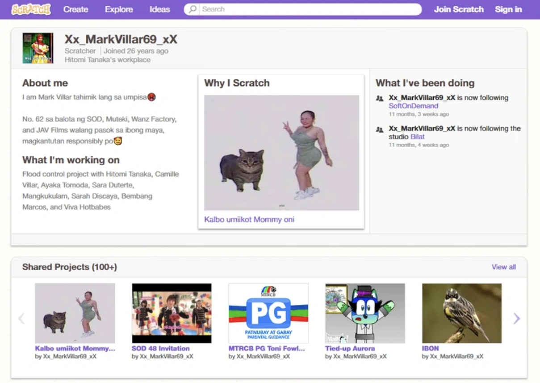Click the 'Scratcher' role label
Screen dimensions: 540x383
(80, 51)
